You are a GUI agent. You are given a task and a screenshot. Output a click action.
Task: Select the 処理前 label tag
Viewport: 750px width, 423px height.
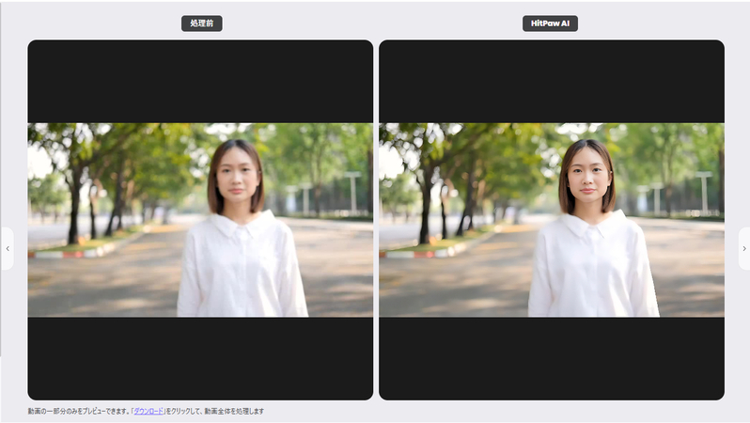(201, 23)
